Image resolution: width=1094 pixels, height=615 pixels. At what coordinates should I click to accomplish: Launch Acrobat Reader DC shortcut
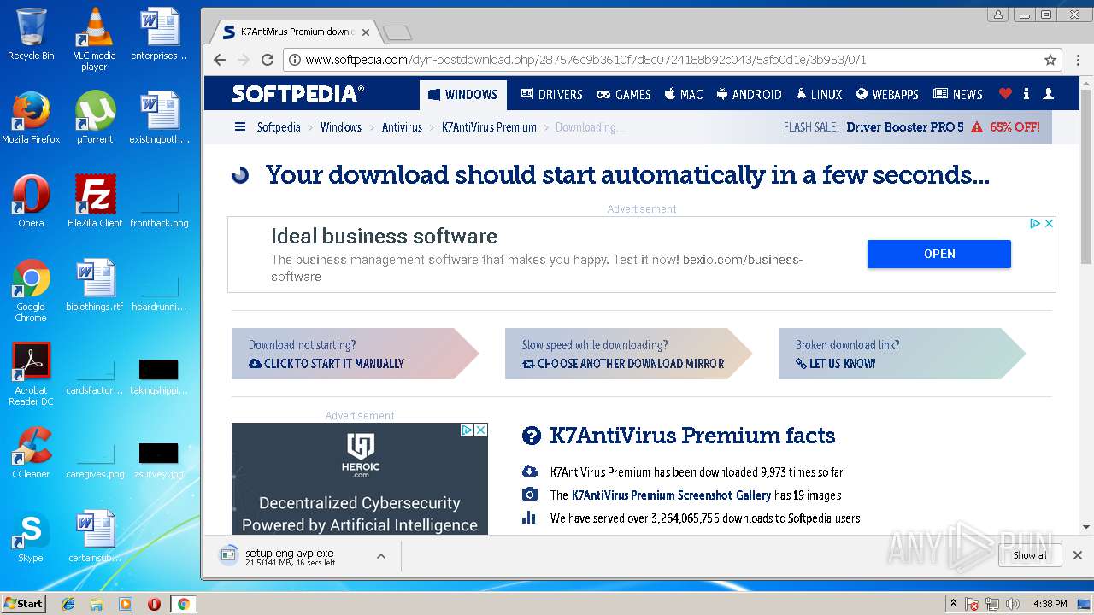click(31, 374)
